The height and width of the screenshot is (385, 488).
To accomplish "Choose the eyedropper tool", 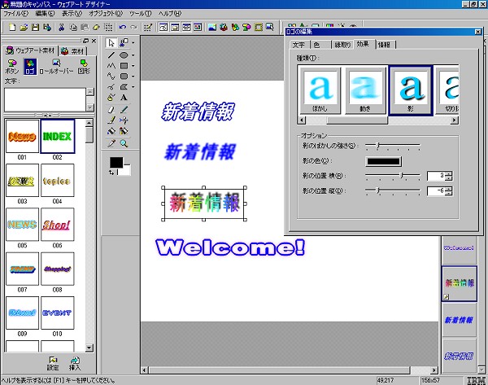I will (x=112, y=142).
